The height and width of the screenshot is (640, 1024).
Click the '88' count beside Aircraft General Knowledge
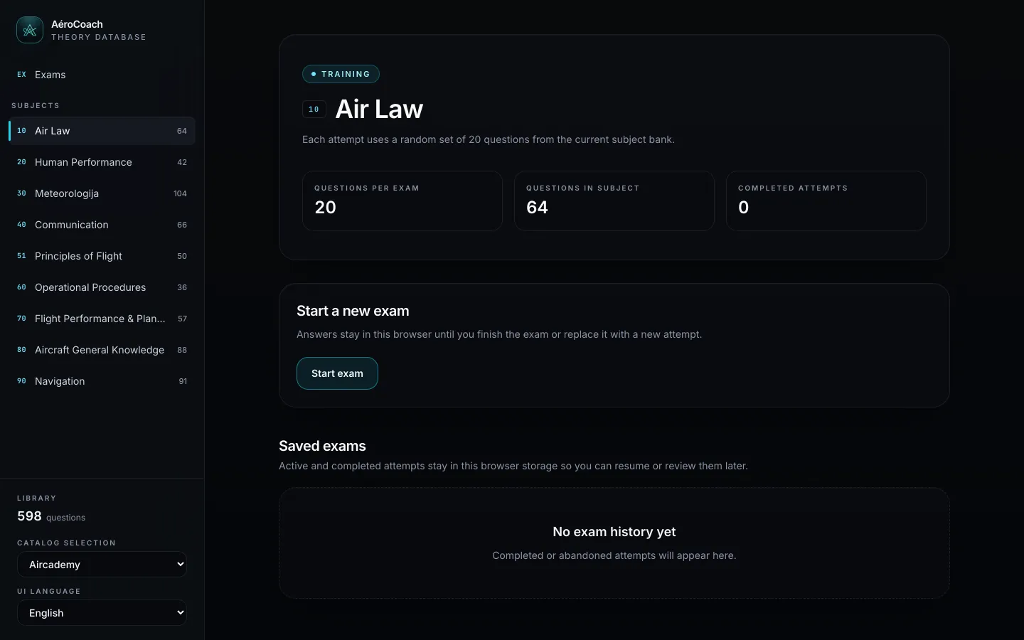point(182,350)
